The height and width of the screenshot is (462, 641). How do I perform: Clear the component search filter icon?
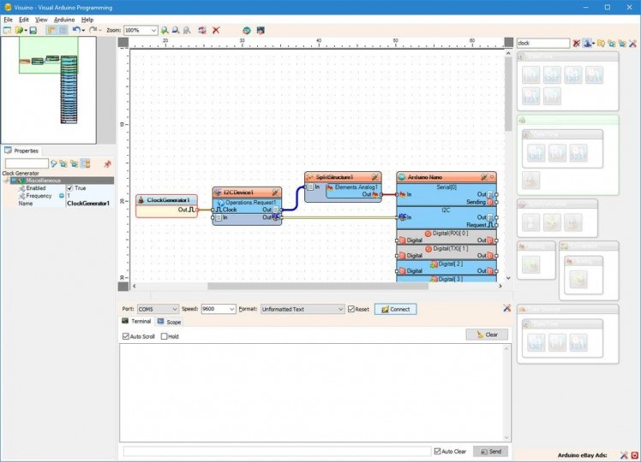point(577,43)
